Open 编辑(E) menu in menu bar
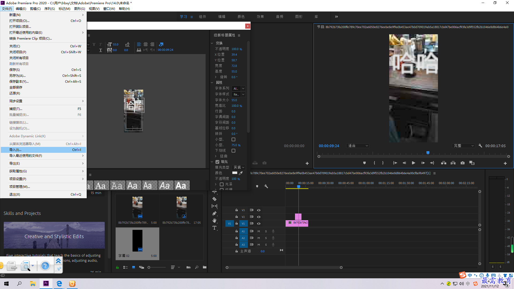The height and width of the screenshot is (289, 514). tap(21, 9)
